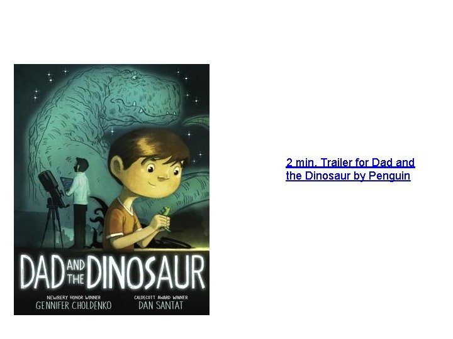The height and width of the screenshot is (339, 453).
Task: Click the black telescope
Action: click(x=52, y=188)
